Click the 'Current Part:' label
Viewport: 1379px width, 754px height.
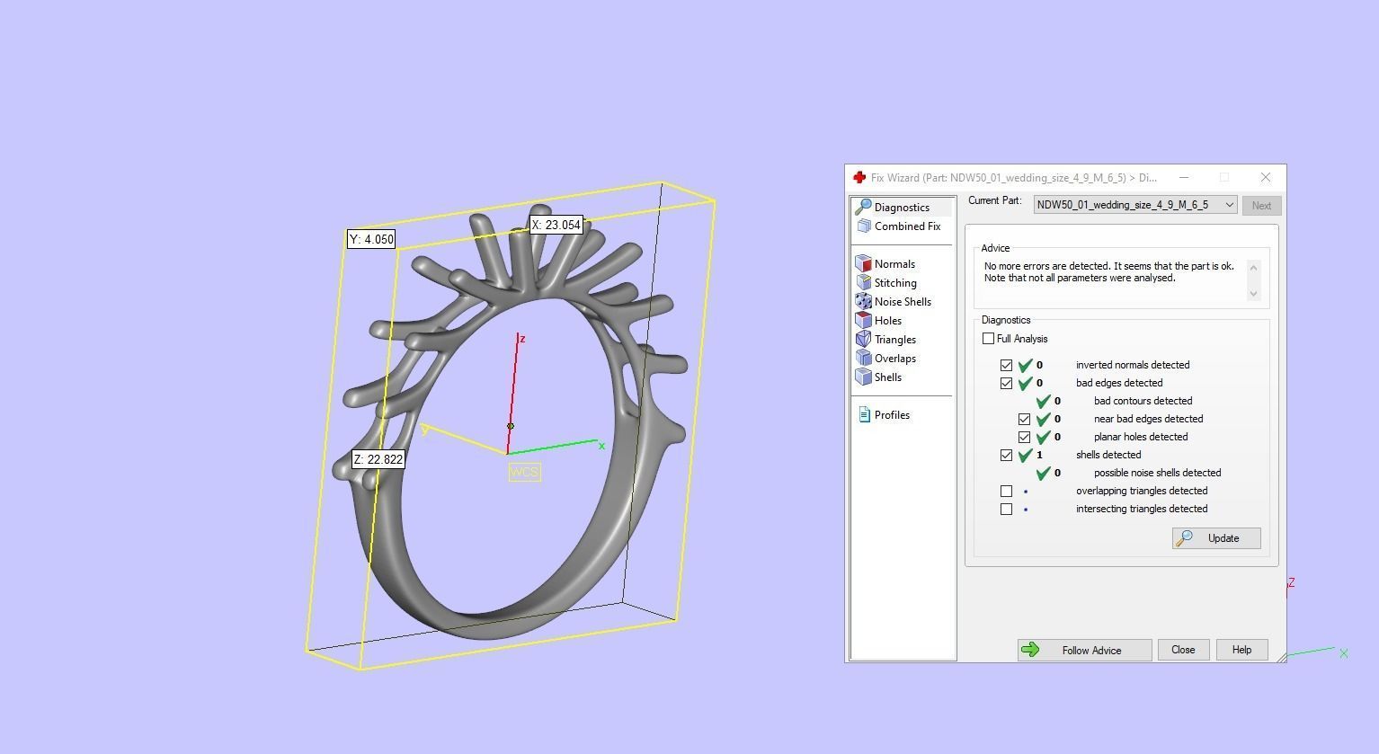(994, 200)
